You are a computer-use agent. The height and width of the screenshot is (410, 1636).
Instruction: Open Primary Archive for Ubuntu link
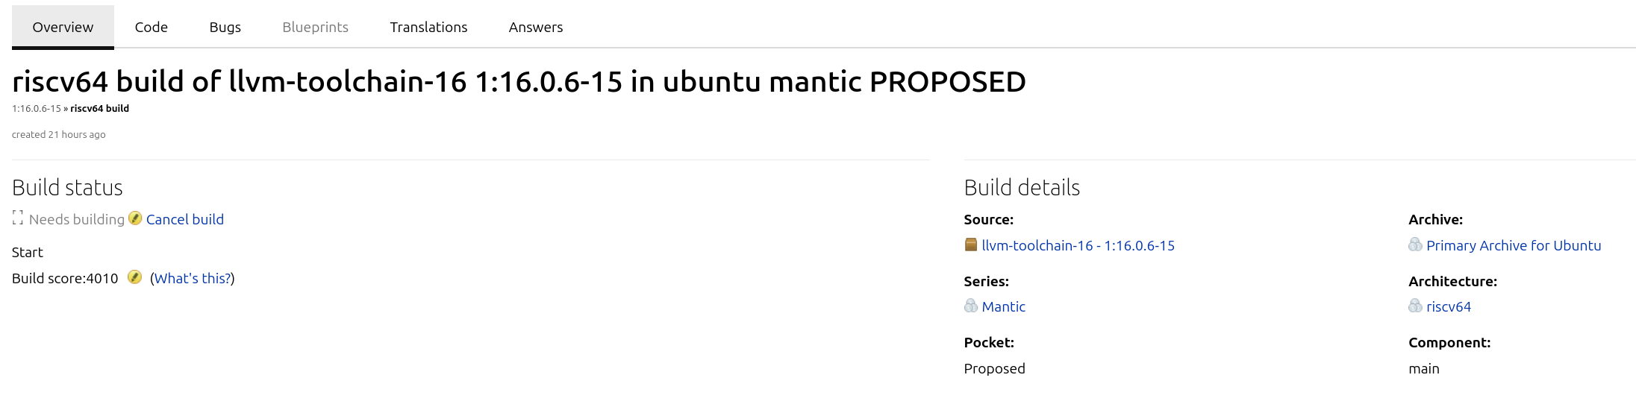click(x=1513, y=245)
